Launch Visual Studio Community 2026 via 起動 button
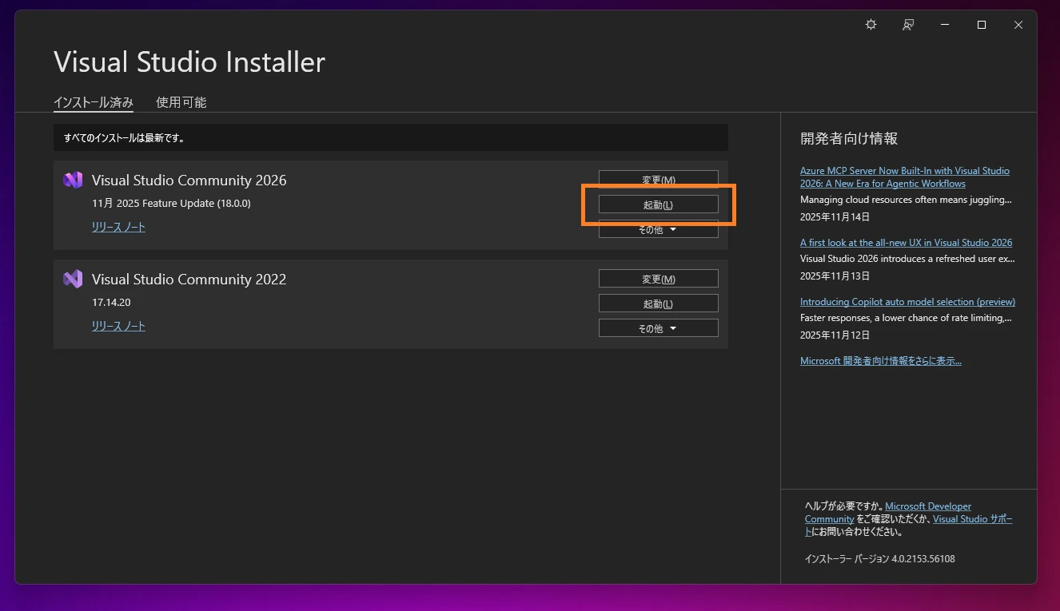The height and width of the screenshot is (611, 1060). point(658,204)
